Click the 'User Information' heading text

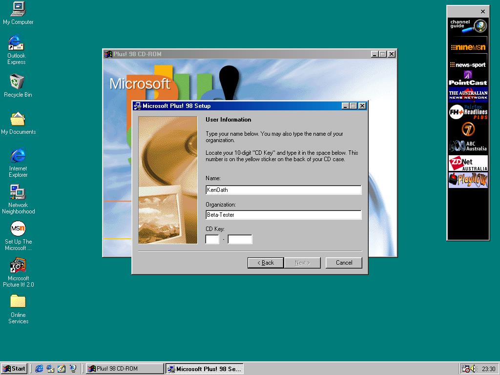tap(229, 120)
